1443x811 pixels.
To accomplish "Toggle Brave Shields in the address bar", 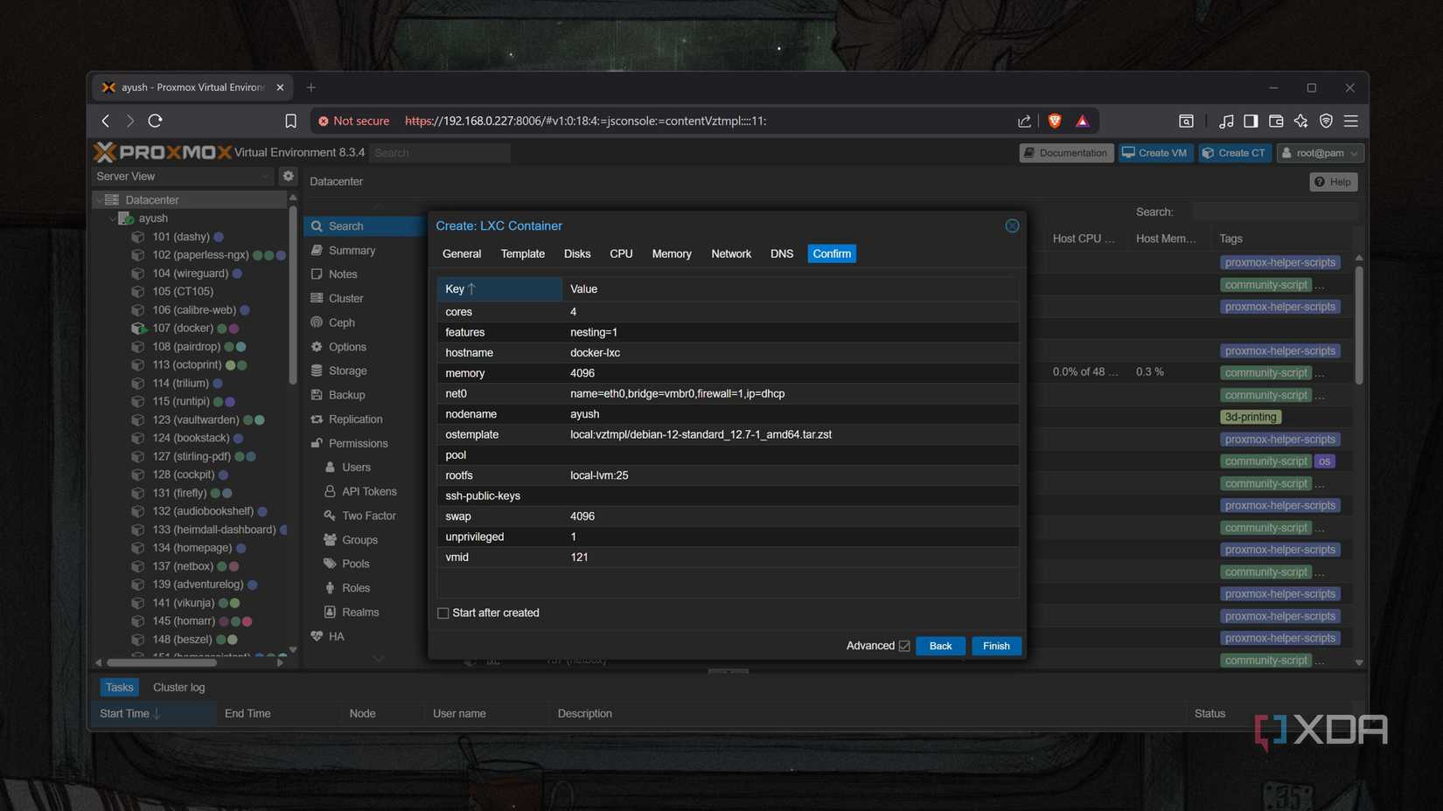I will [1055, 121].
